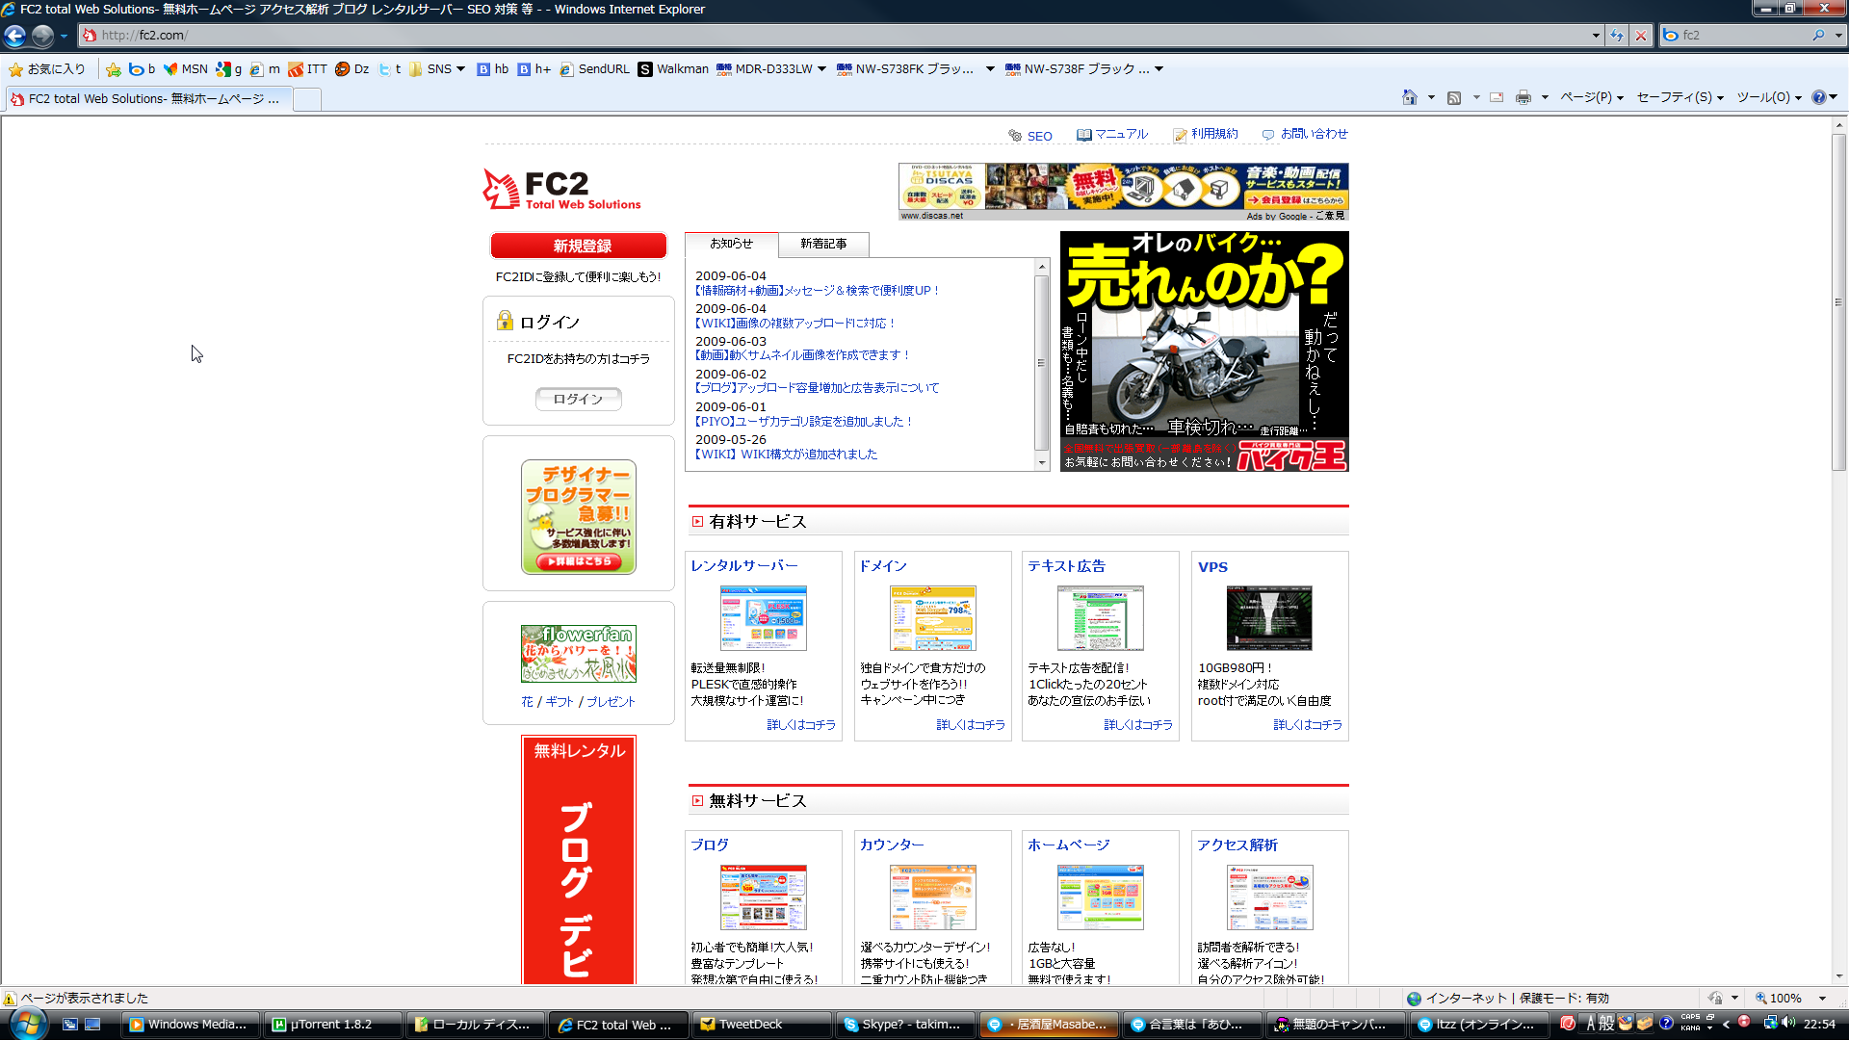
Task: Open the VPS service link
Action: coord(1212,567)
